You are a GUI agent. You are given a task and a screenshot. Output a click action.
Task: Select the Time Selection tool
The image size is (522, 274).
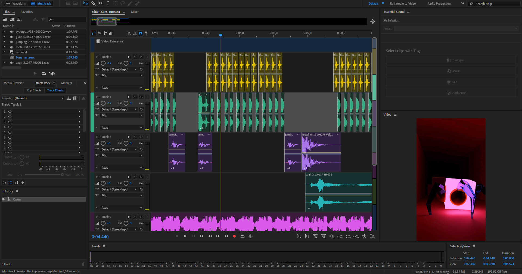pyautogui.click(x=108, y=3)
